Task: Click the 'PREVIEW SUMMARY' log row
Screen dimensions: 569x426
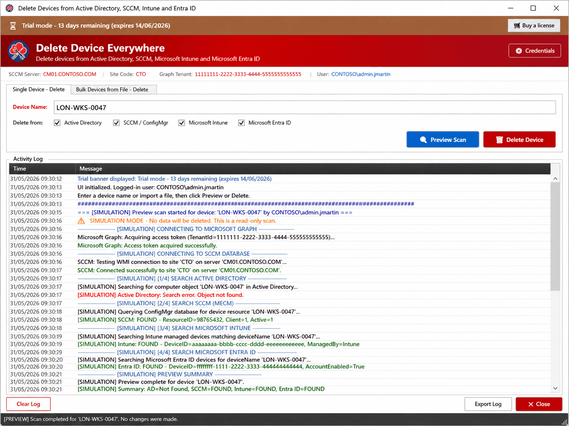Action: coord(280,374)
